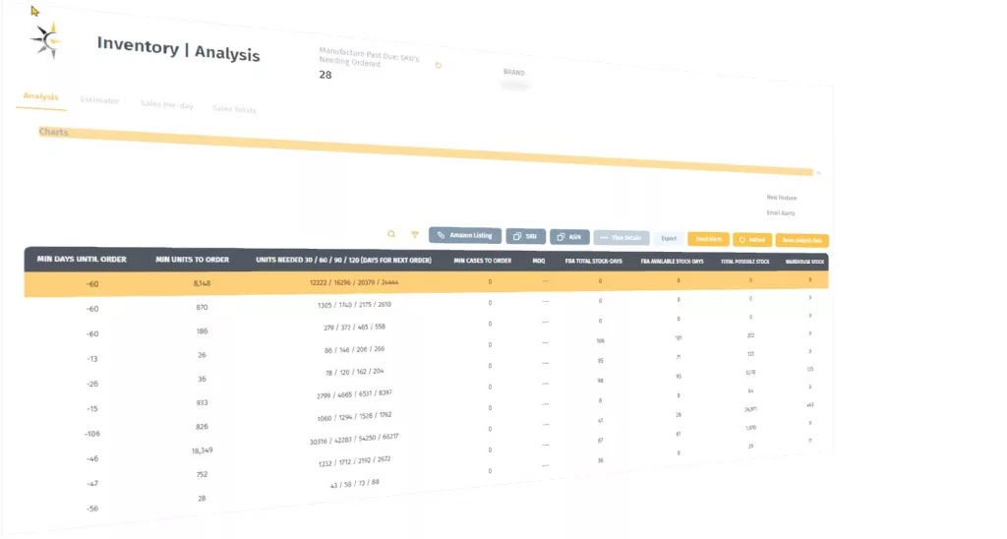The width and height of the screenshot is (1007, 539).
Task: Switch to the Analysis tab
Action: 40,96
